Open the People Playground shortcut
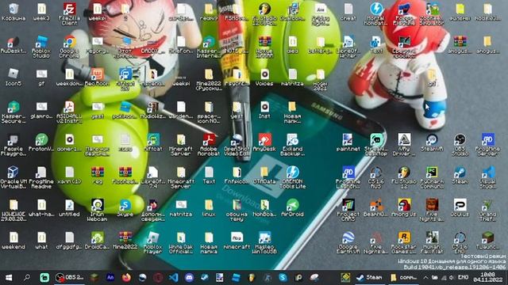 point(13,145)
